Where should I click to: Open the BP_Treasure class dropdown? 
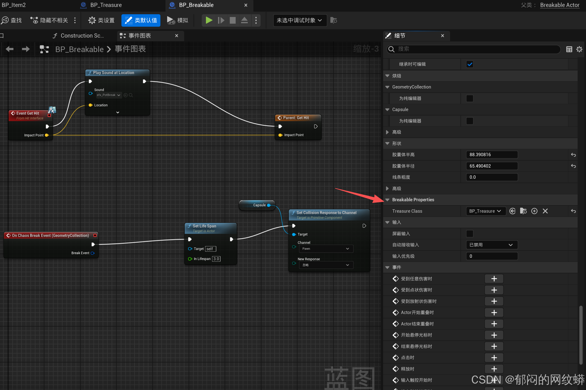[x=485, y=211]
